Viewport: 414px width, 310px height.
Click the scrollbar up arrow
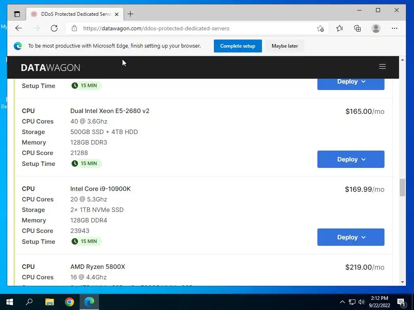[x=402, y=60]
